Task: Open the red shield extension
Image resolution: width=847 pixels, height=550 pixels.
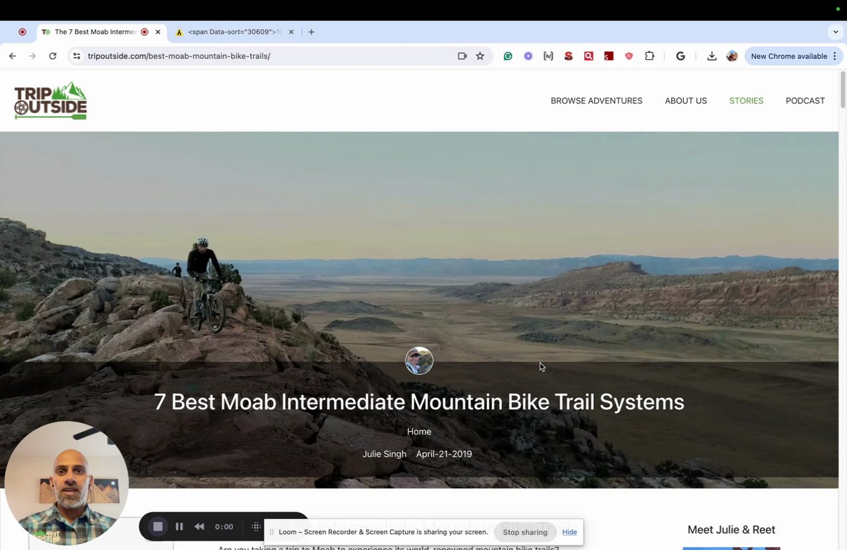Action: click(x=629, y=56)
